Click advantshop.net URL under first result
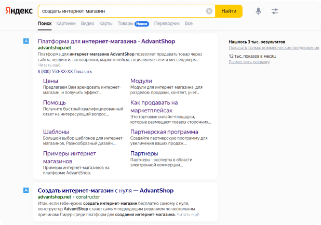The height and width of the screenshot is (225, 321). coord(55,48)
